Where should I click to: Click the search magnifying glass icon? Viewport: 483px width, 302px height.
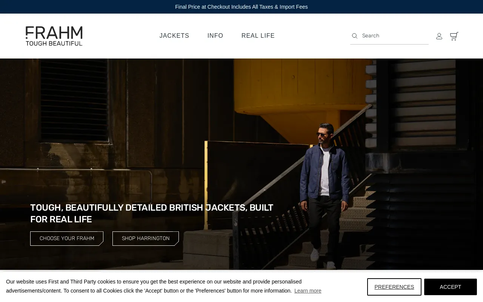355,36
